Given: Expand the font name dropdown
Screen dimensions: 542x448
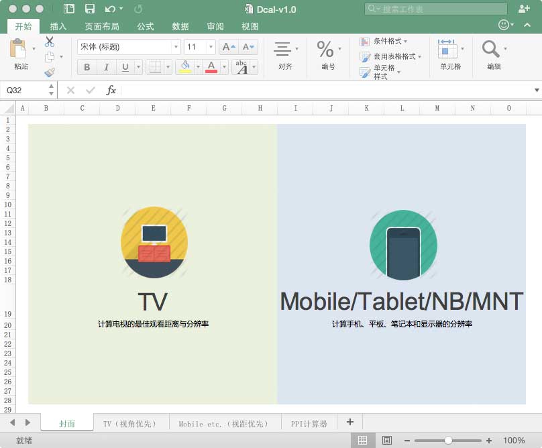Looking at the screenshot, I should coord(176,47).
